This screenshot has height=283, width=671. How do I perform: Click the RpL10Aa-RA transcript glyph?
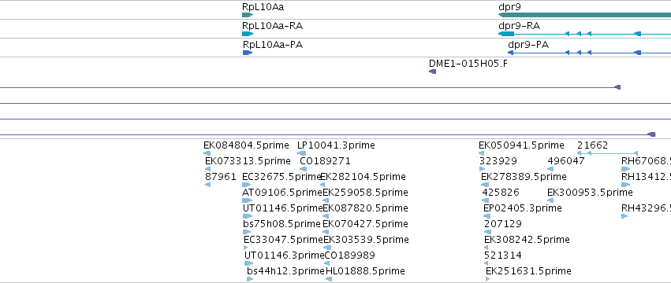coord(248,34)
